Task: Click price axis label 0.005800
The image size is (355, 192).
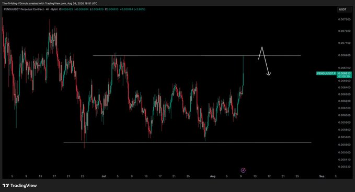Action: 344,130
